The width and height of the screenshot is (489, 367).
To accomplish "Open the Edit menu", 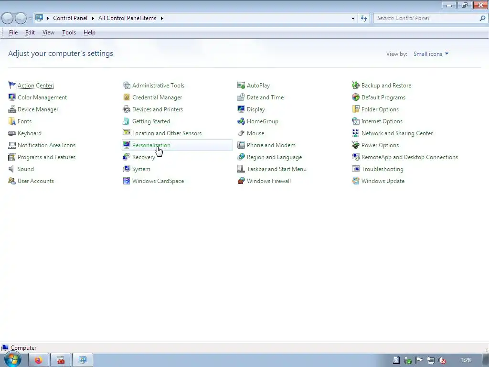I will pos(30,32).
